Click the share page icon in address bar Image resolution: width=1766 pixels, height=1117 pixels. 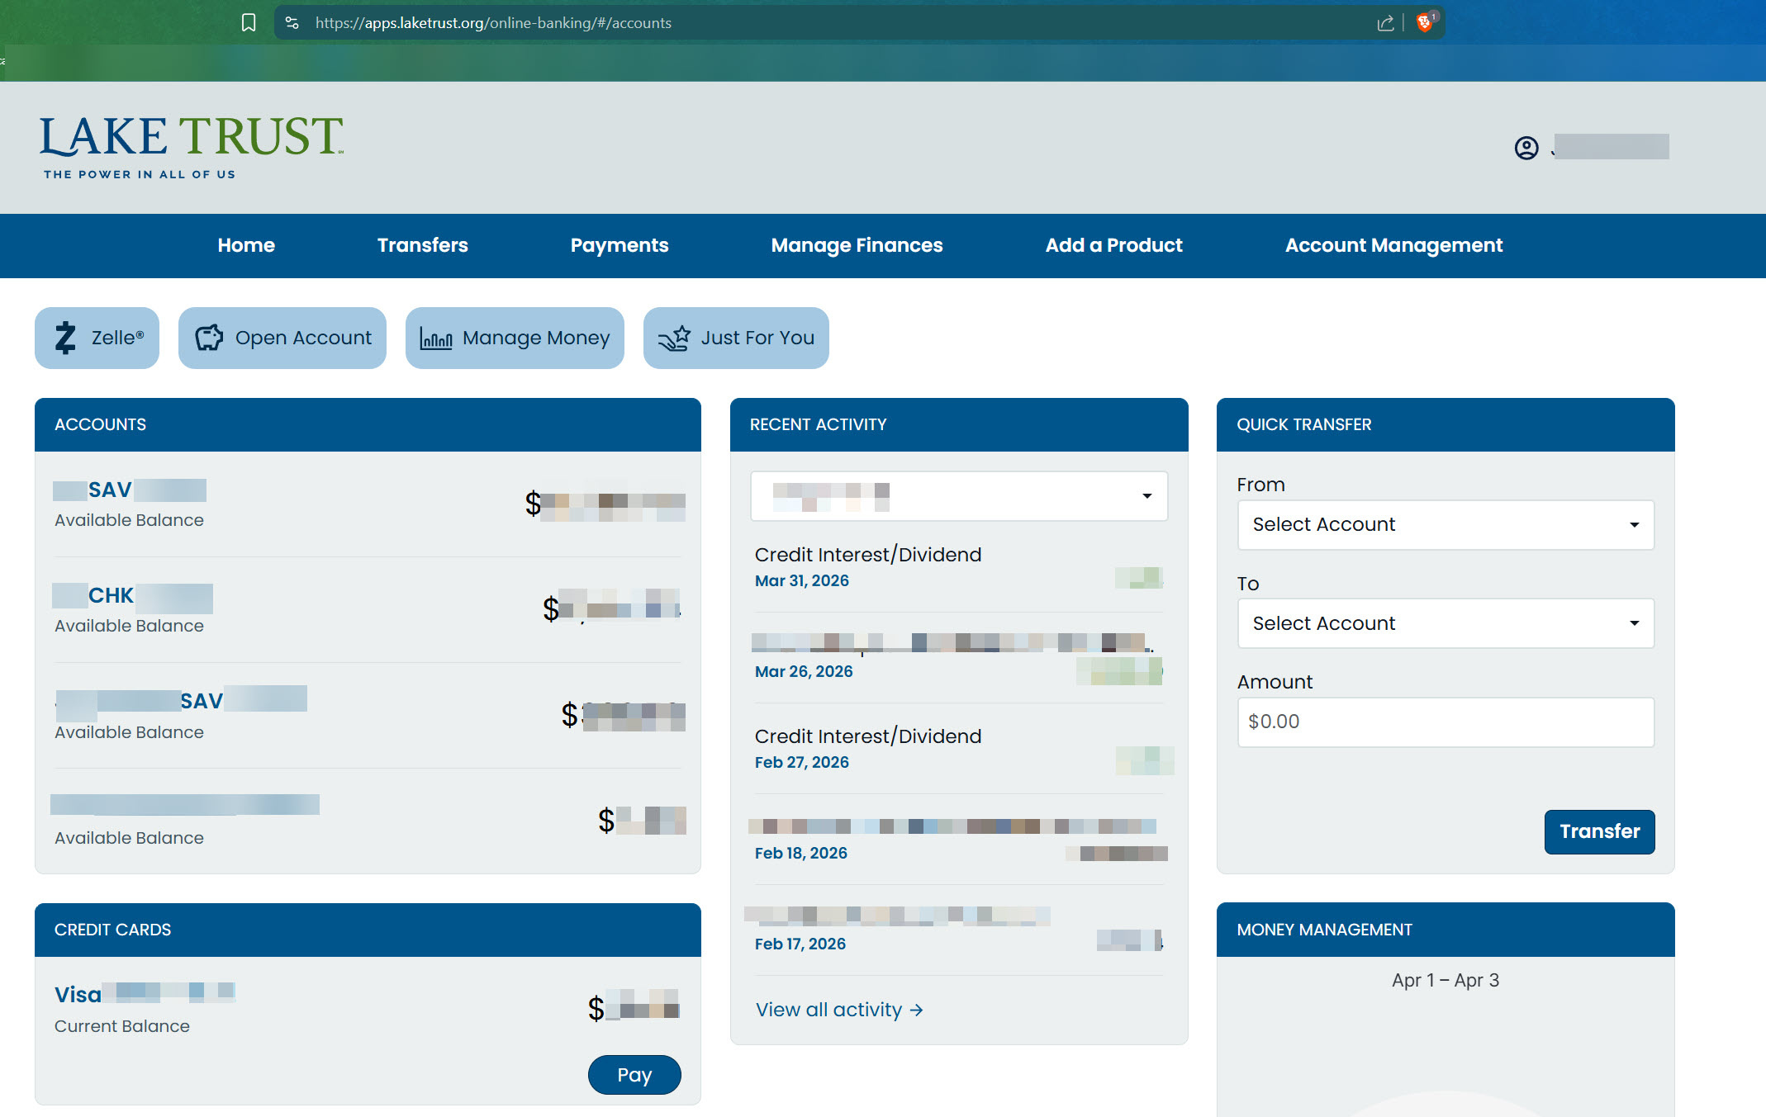tap(1385, 23)
